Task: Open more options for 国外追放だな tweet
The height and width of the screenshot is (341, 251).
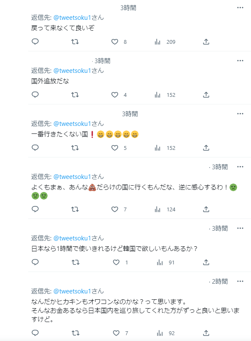Action: pyautogui.click(x=240, y=61)
